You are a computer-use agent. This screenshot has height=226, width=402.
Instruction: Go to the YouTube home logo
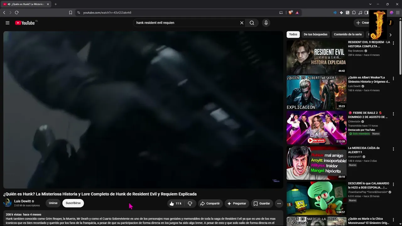coord(25,23)
